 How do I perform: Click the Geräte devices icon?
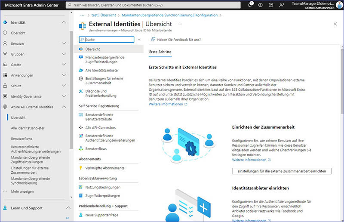pos(5,65)
